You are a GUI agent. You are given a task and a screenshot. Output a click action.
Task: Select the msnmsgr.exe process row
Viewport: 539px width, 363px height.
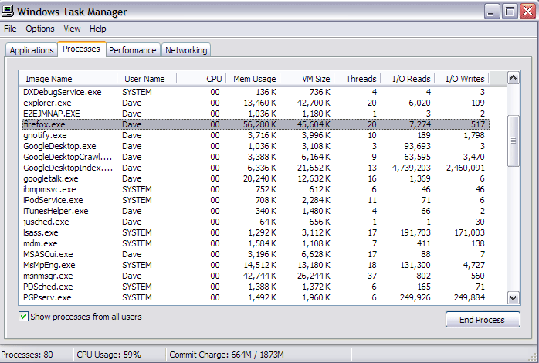click(x=48, y=276)
